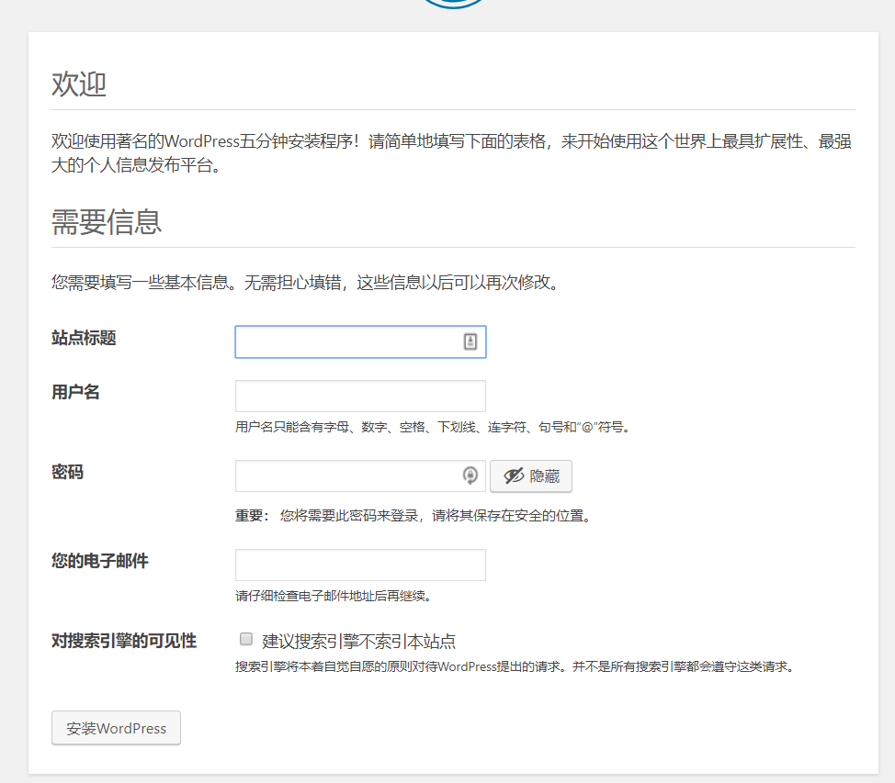Toggle search engine visibility option off

pyautogui.click(x=245, y=638)
